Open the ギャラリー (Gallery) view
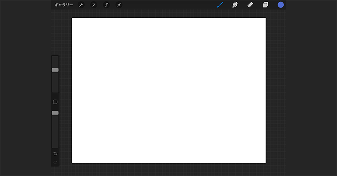The image size is (337, 176). (x=64, y=5)
